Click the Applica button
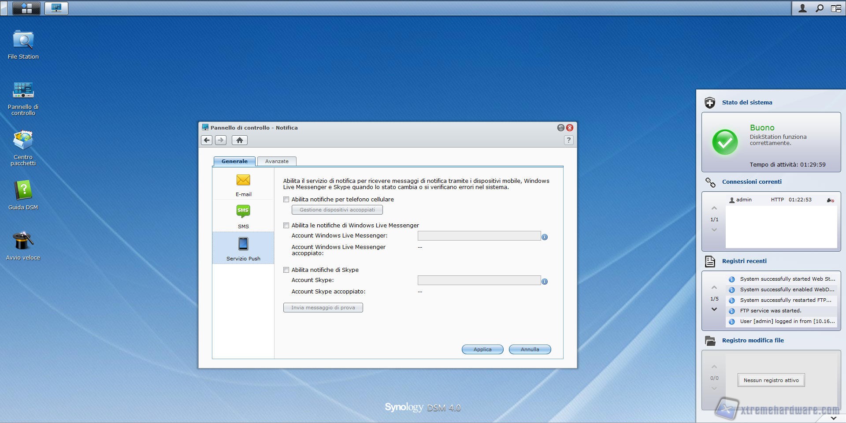This screenshot has height=423, width=846. 482,349
